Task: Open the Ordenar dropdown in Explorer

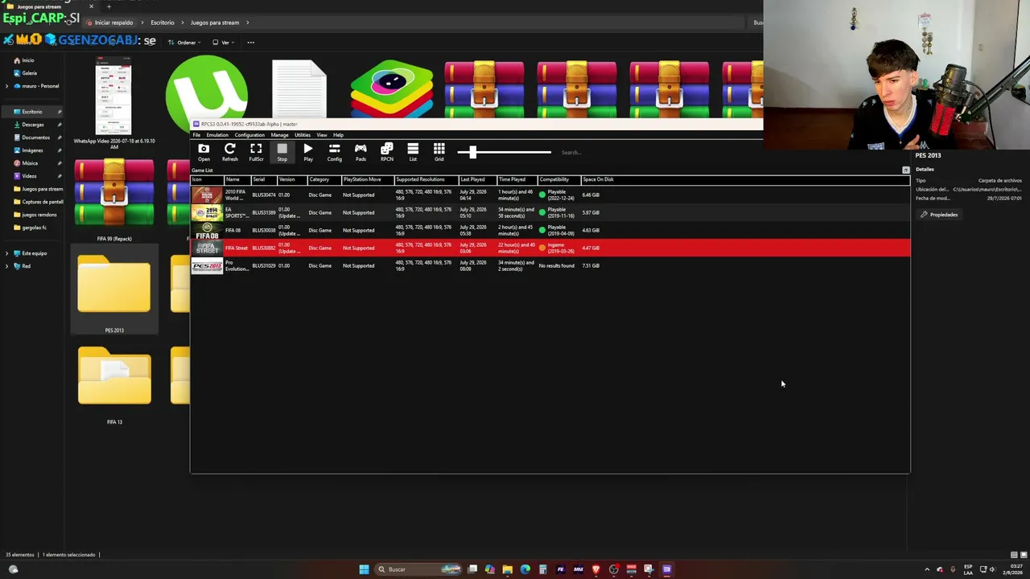Action: [183, 43]
